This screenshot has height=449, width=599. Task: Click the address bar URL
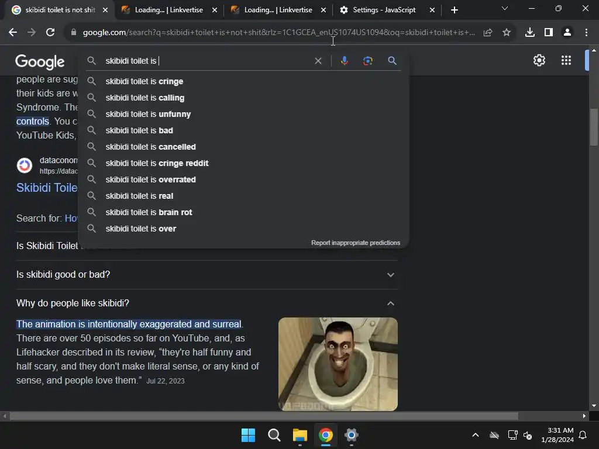(279, 33)
